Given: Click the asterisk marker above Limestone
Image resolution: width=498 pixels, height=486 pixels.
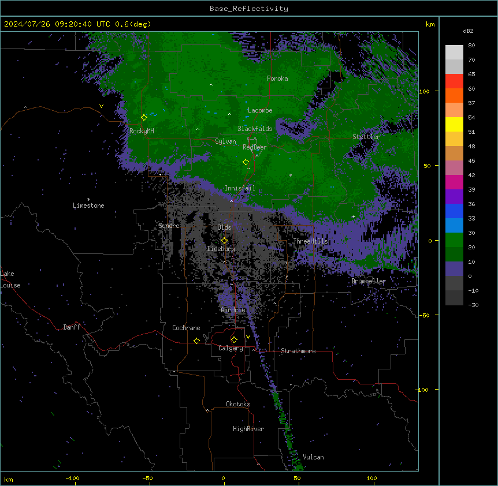Looking at the screenshot, I should [88, 200].
